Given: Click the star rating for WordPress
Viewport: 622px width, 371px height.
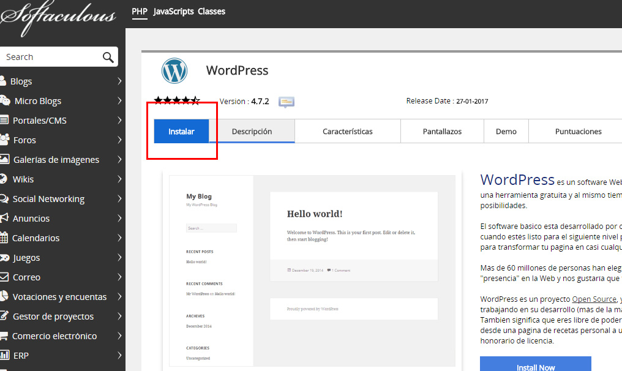Looking at the screenshot, I should (177, 101).
